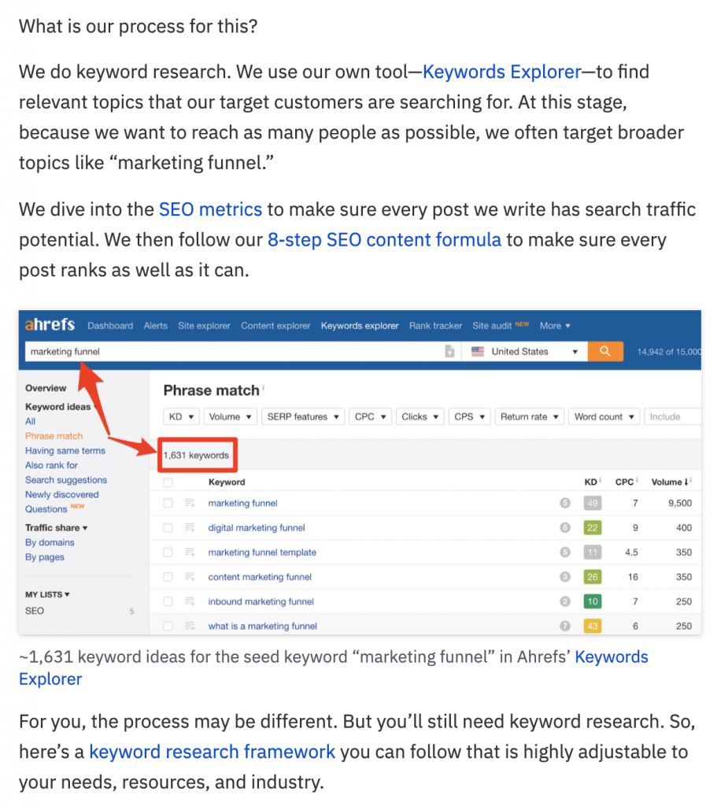
Task: Open the keyword research framework link
Action: point(212,752)
